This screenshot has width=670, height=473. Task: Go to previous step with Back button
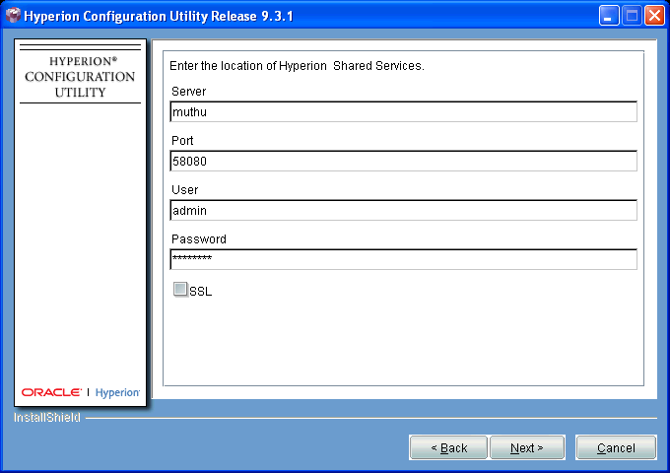(x=448, y=447)
